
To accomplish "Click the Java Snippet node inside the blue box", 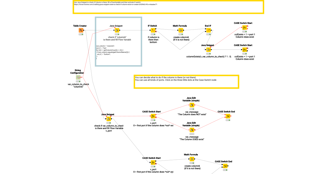I will [x=117, y=30].
